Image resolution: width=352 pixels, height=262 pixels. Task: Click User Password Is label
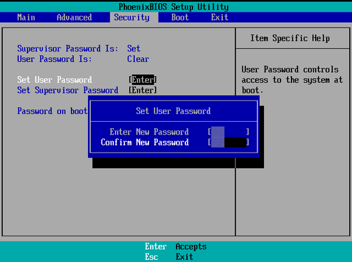[x=55, y=59]
